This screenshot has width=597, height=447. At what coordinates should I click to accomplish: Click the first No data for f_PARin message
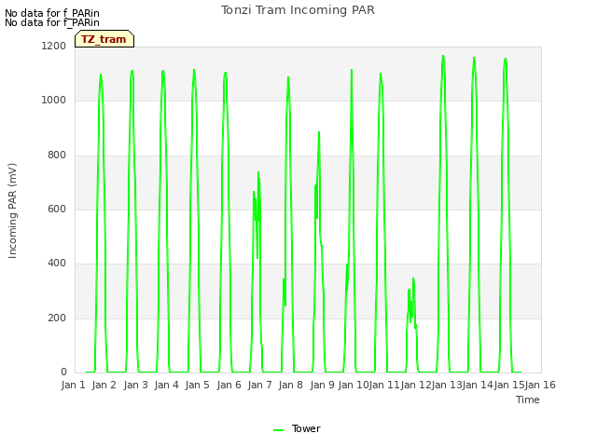(x=52, y=13)
